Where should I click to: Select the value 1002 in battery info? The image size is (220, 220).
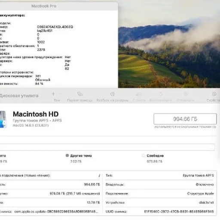coord(41,42)
